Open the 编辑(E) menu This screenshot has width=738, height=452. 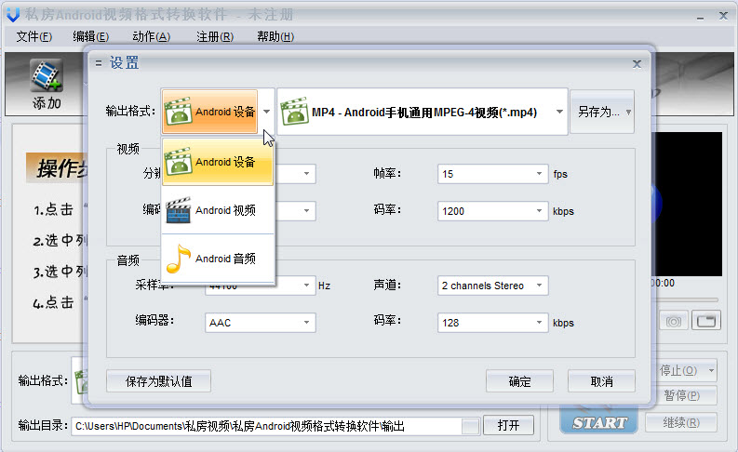[x=91, y=36]
